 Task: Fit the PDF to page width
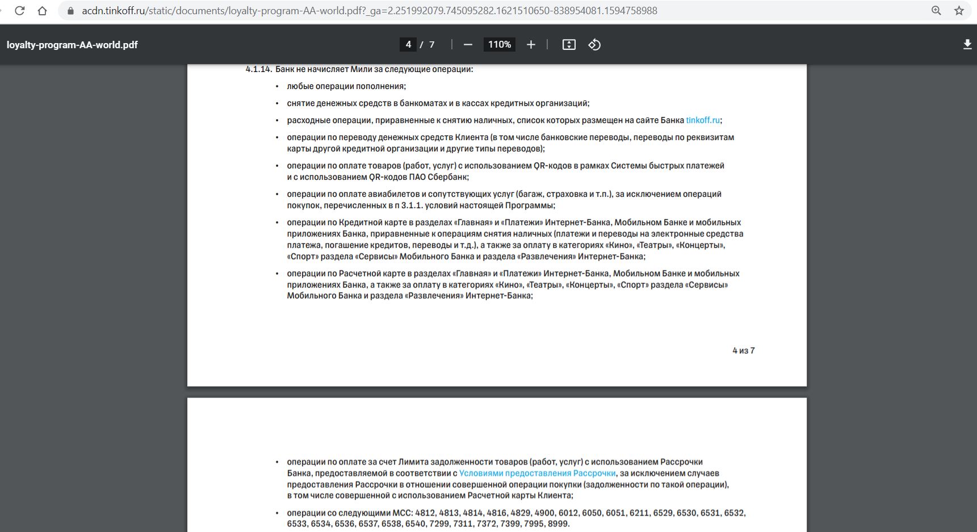(569, 45)
